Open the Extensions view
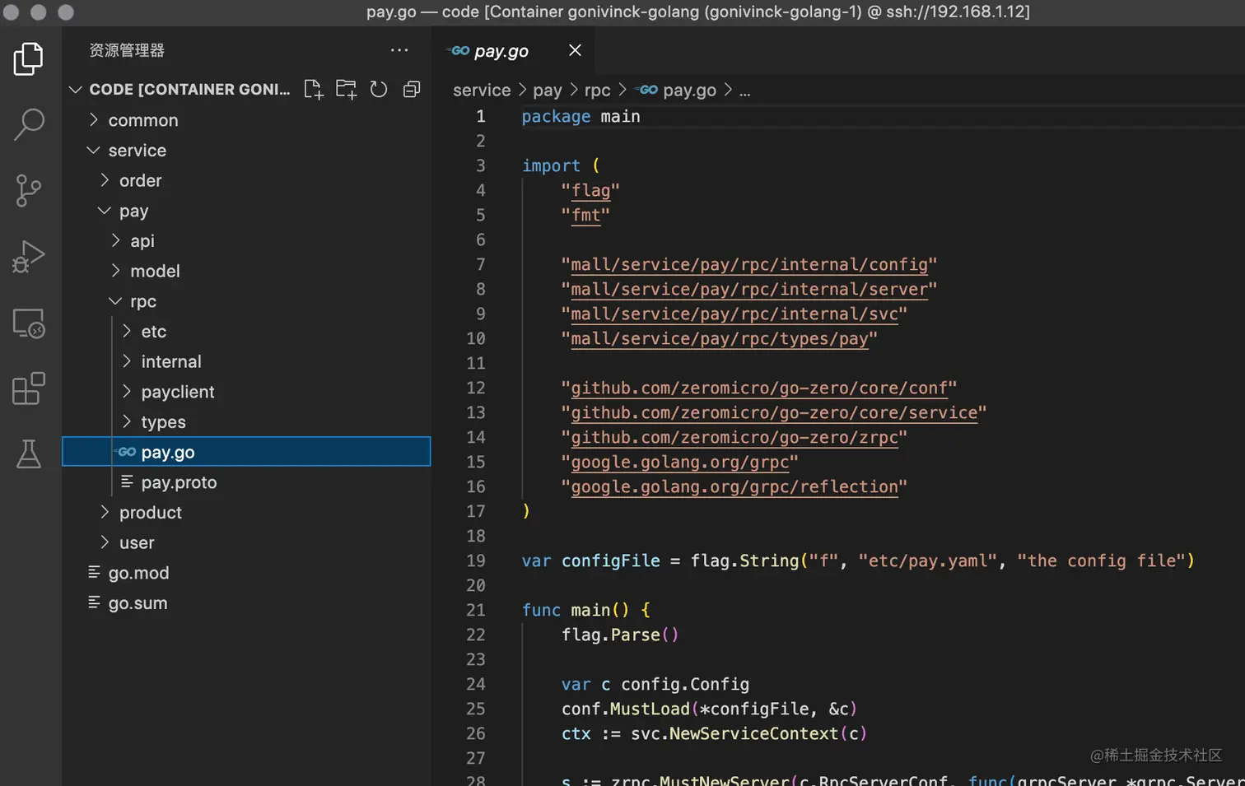 [29, 388]
